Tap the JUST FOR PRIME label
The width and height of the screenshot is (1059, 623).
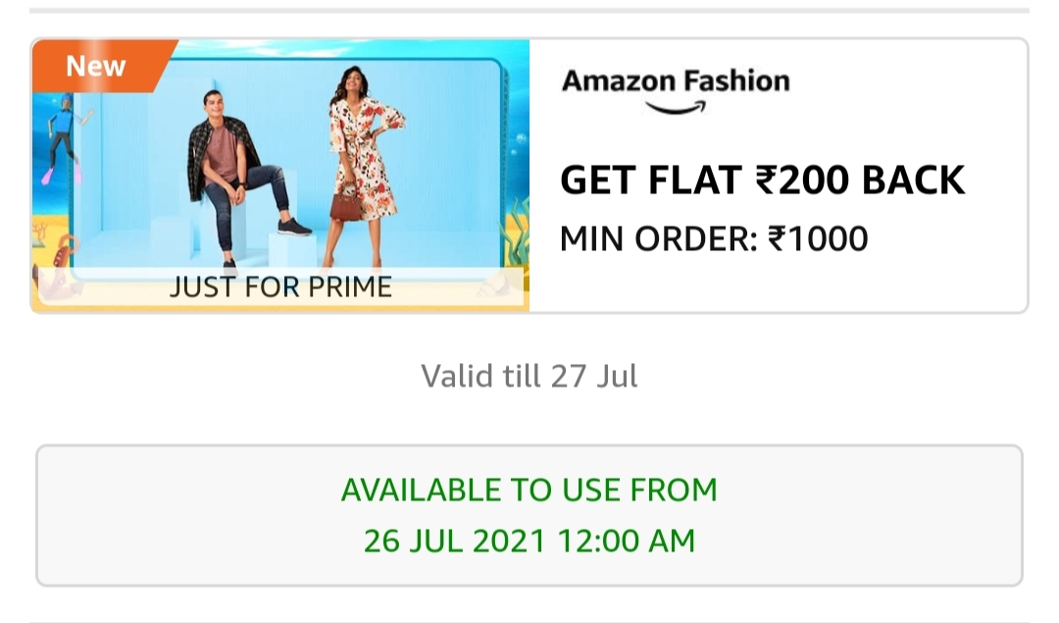[x=280, y=287]
